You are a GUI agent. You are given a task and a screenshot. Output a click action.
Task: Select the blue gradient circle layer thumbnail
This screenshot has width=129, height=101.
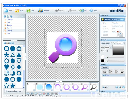point(49,87)
